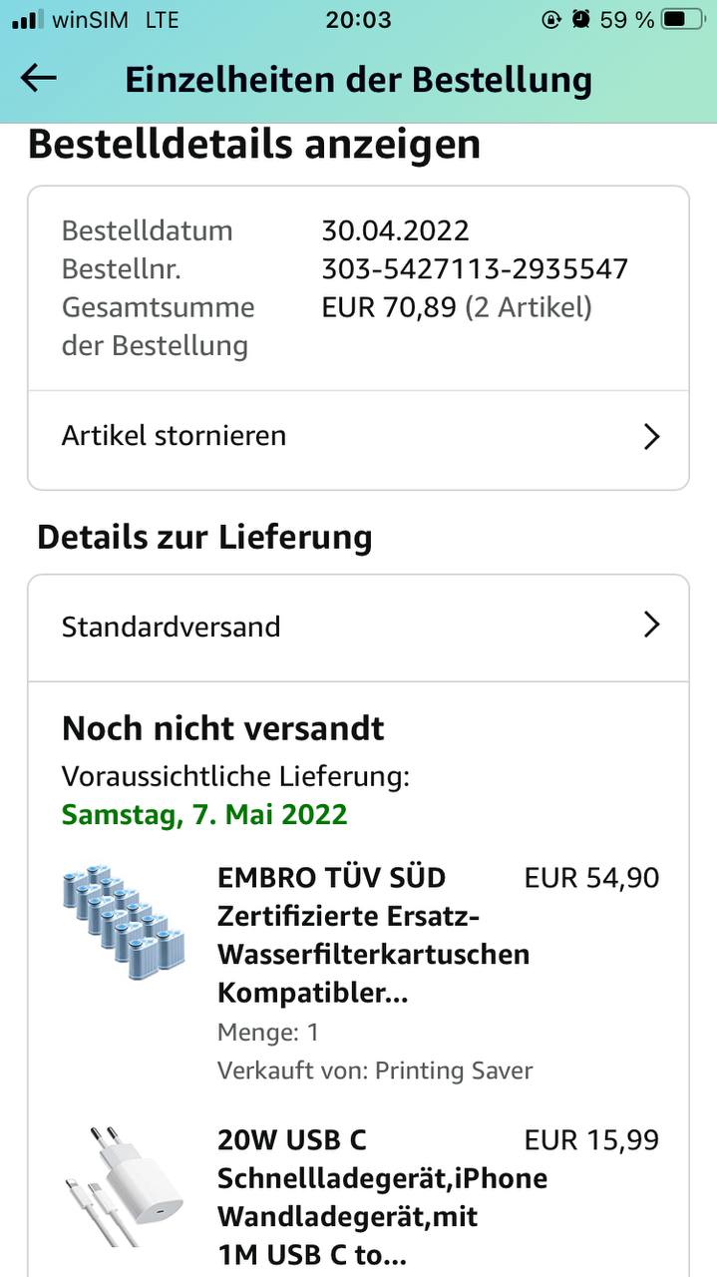Expand Standardversand chevron
The image size is (717, 1277).
pos(651,626)
